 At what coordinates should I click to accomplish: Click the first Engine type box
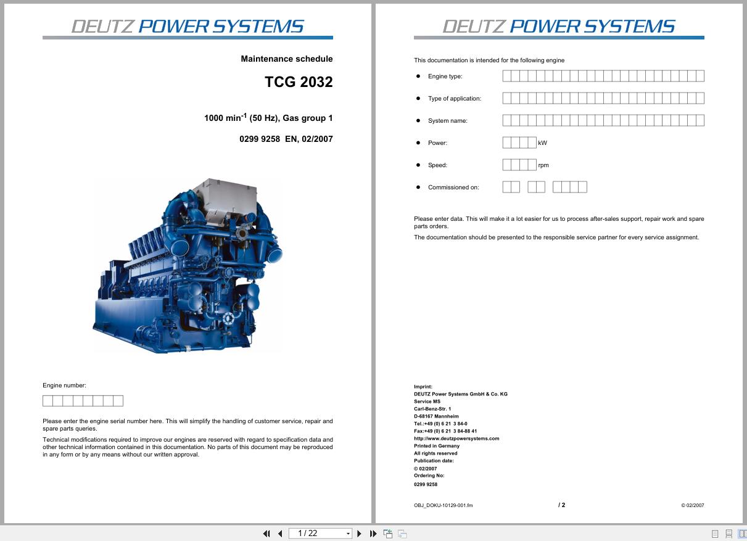[507, 76]
